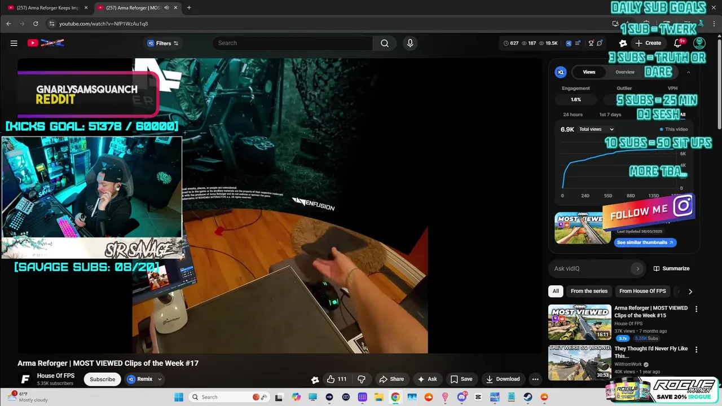Click the Create button
722x406 pixels.
[x=648, y=43]
